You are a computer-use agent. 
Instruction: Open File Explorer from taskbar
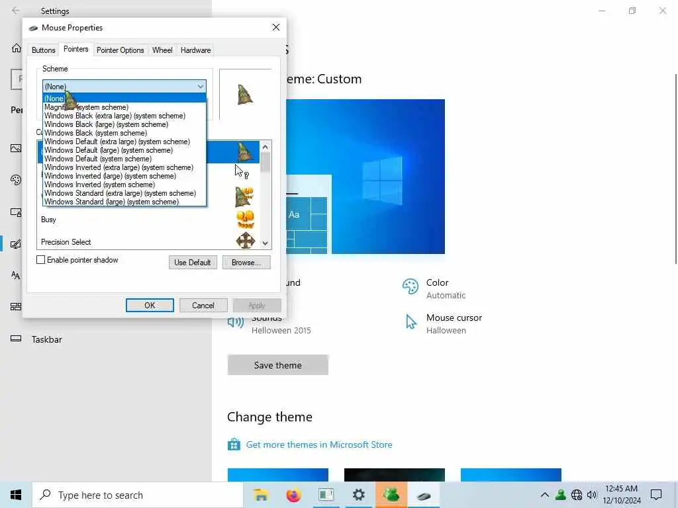pos(261,495)
